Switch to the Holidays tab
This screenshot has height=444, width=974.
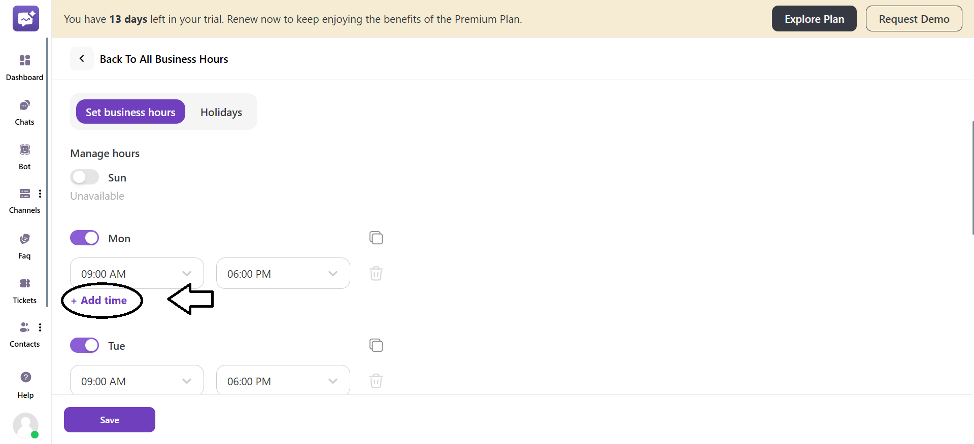coord(221,112)
